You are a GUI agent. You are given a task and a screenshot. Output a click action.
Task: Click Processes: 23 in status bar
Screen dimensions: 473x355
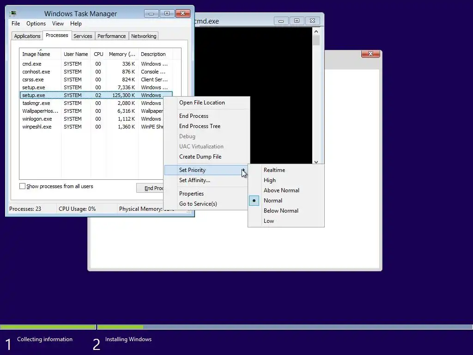25,209
